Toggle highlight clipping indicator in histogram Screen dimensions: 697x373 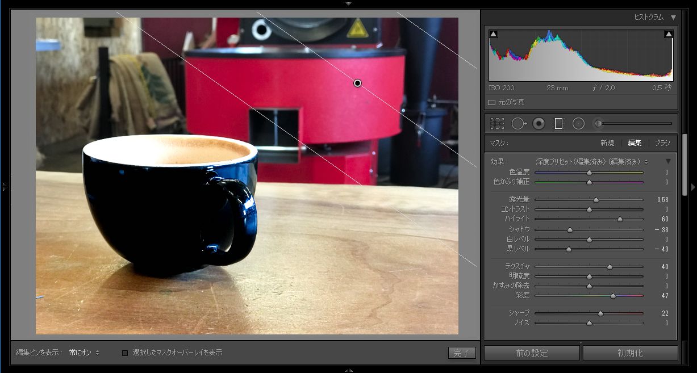click(x=669, y=34)
